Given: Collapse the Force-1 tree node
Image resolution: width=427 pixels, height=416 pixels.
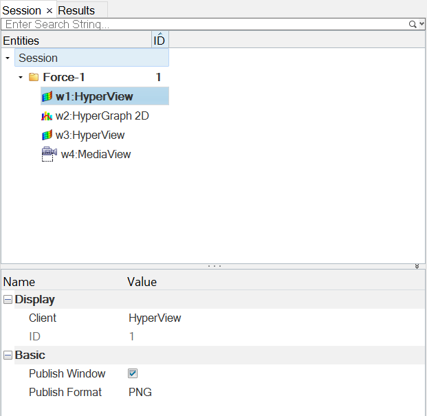Looking at the screenshot, I should pos(21,78).
